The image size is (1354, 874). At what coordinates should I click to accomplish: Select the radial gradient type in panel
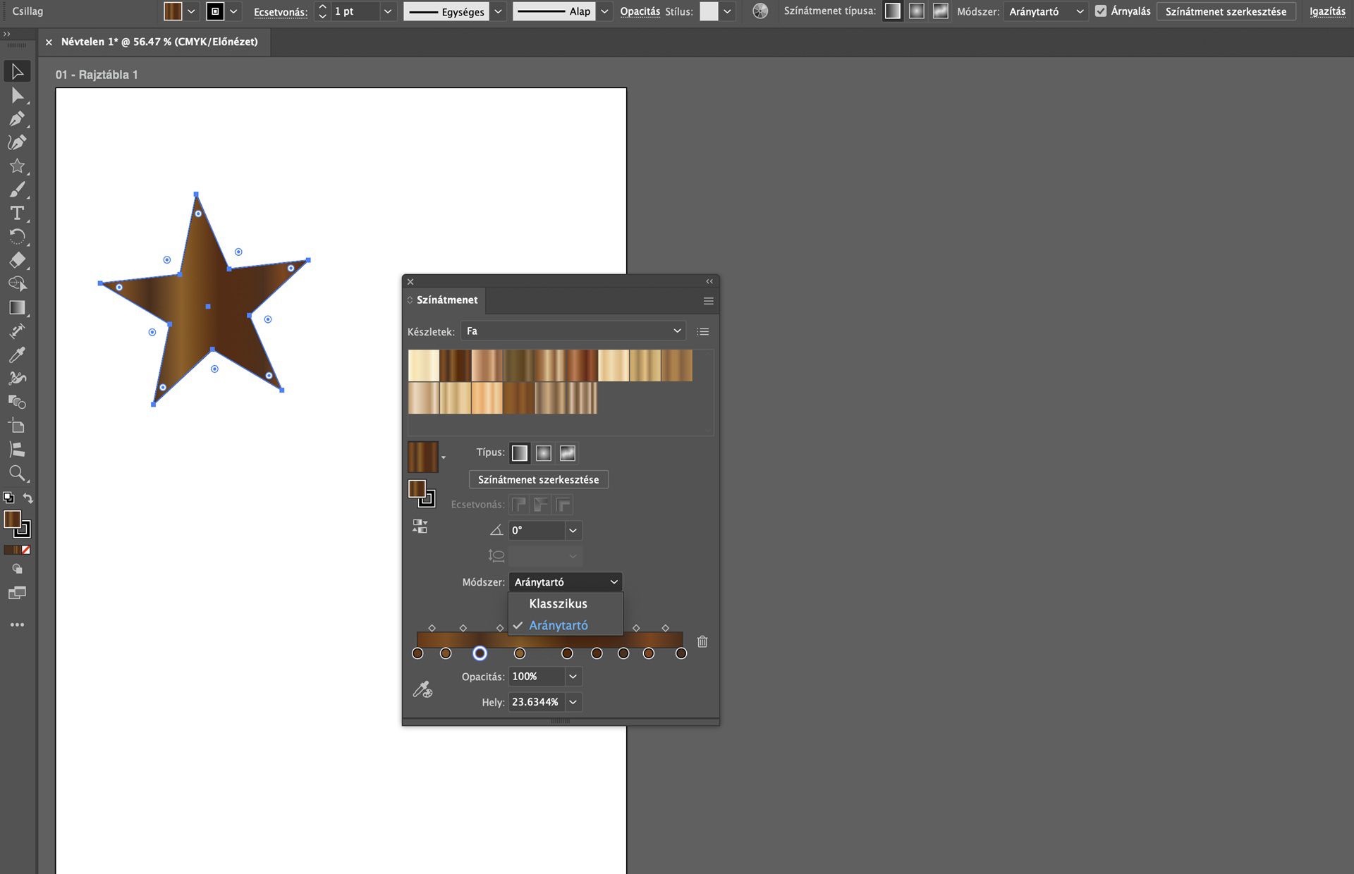[543, 453]
